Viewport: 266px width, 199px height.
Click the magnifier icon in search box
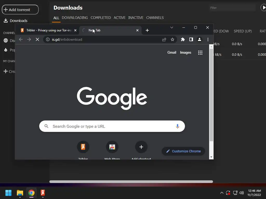(x=46, y=126)
